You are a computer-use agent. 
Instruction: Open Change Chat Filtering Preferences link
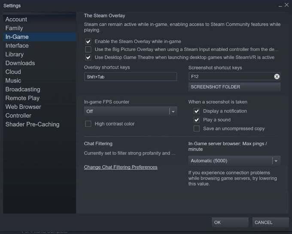(x=121, y=167)
